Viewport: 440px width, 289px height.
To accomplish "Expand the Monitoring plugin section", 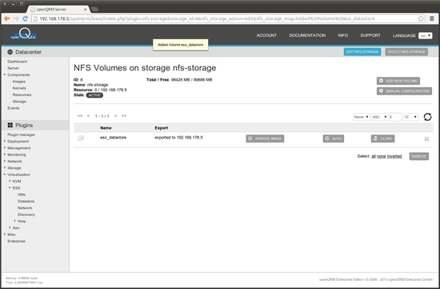I will pos(5,155).
